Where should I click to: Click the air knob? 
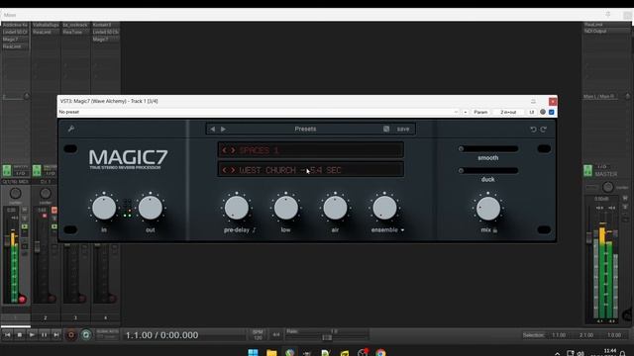coord(335,209)
